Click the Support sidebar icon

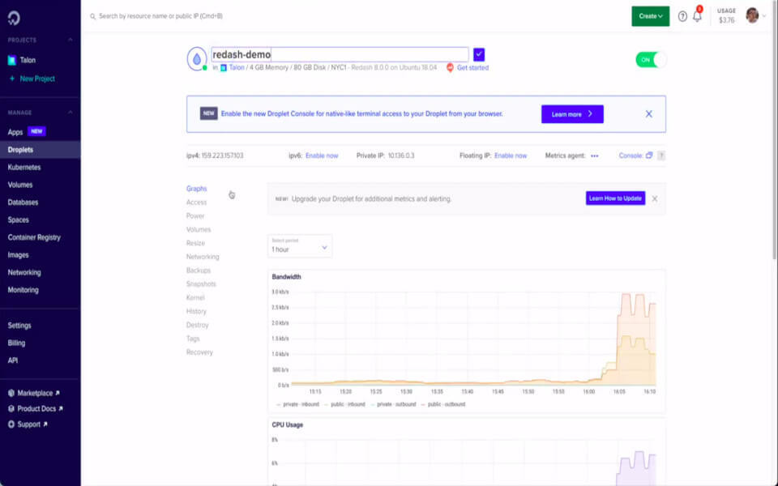11,424
